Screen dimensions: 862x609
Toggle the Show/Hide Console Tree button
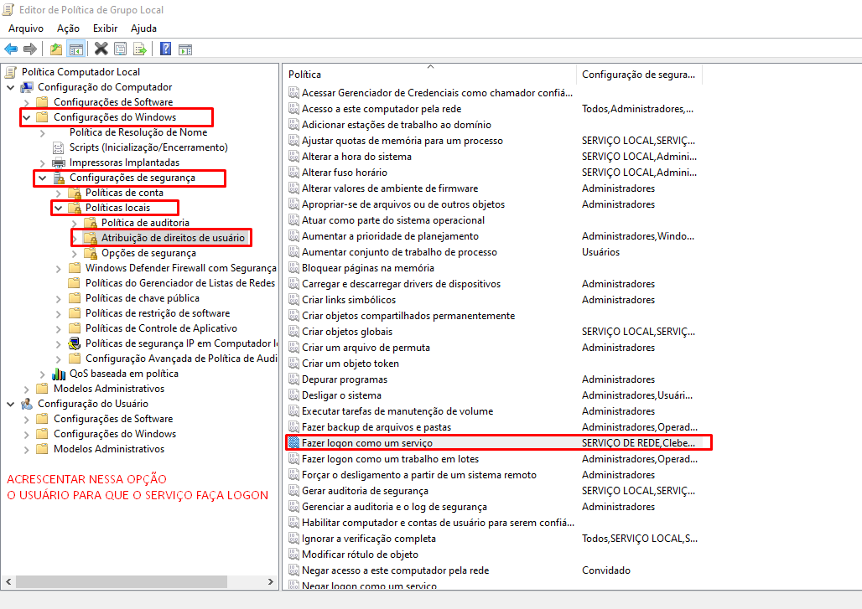click(x=75, y=49)
